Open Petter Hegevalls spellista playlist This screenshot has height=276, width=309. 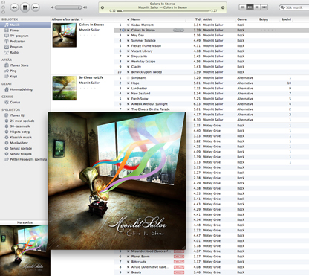25,159
